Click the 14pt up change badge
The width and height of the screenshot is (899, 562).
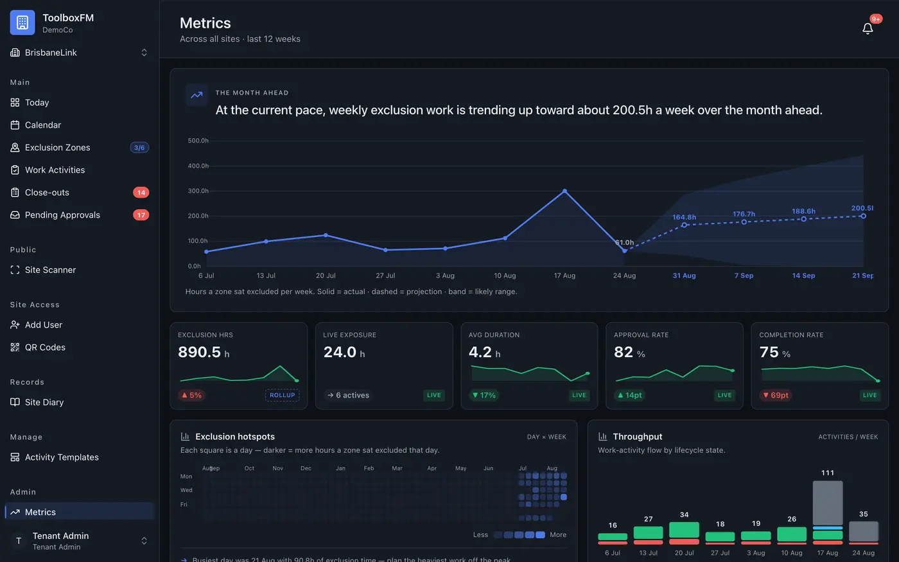coord(630,396)
